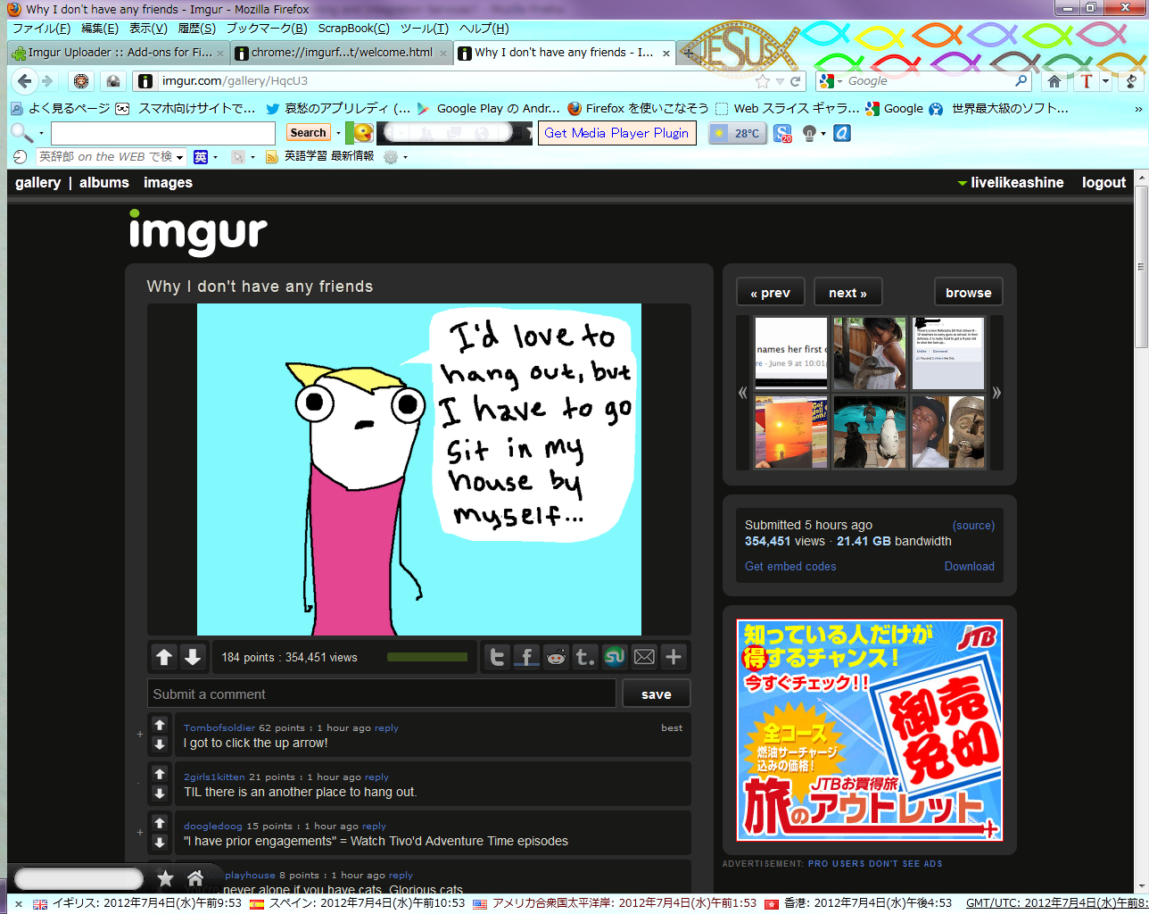Click the next » button
This screenshot has width=1149, height=914.
(847, 291)
